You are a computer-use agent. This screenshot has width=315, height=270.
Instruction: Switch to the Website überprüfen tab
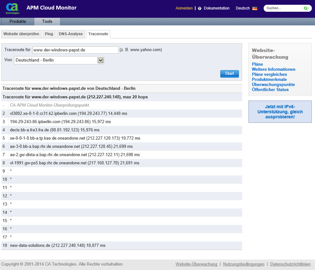click(21, 34)
